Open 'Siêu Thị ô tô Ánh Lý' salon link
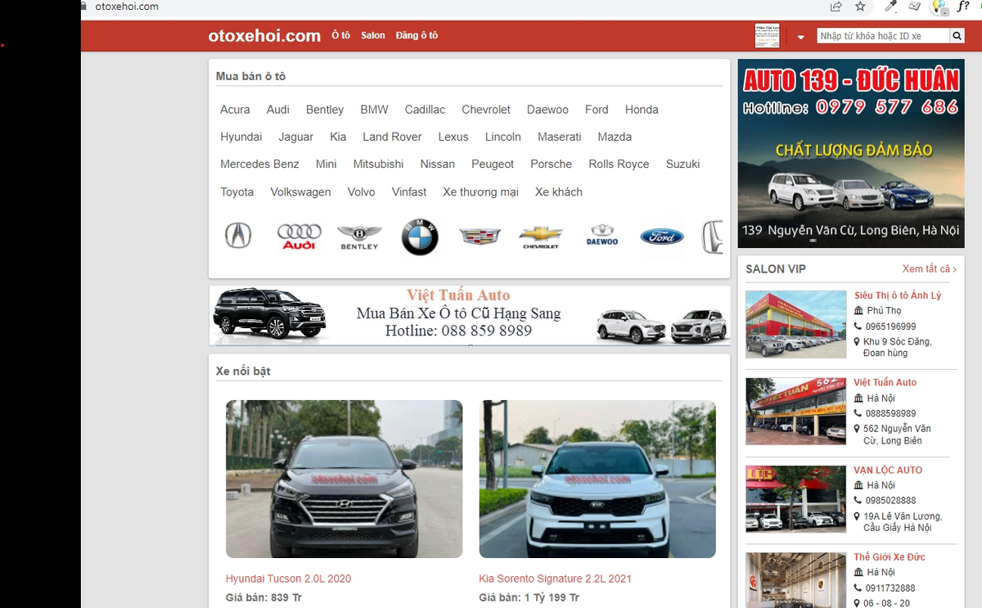 [898, 295]
